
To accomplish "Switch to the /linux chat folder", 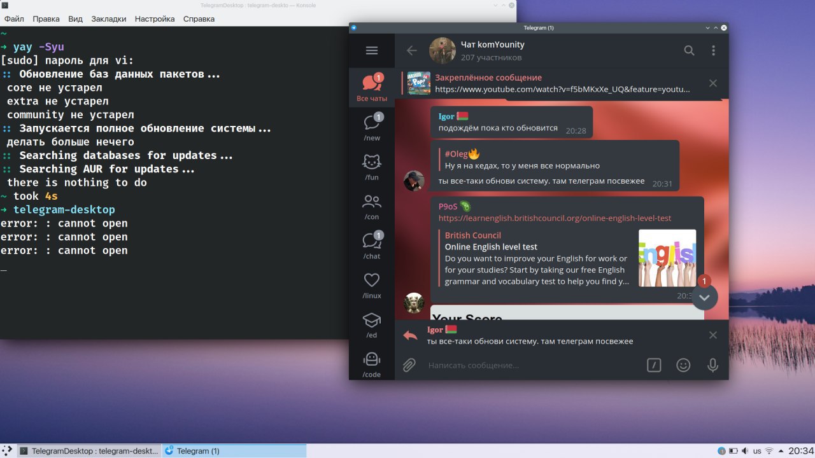I will [x=372, y=284].
